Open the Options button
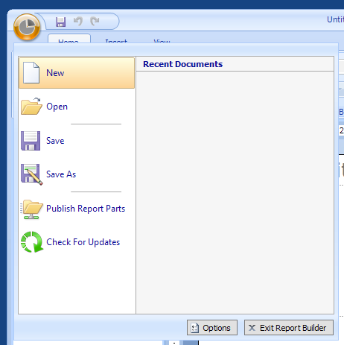This screenshot has height=345, width=344. point(212,328)
